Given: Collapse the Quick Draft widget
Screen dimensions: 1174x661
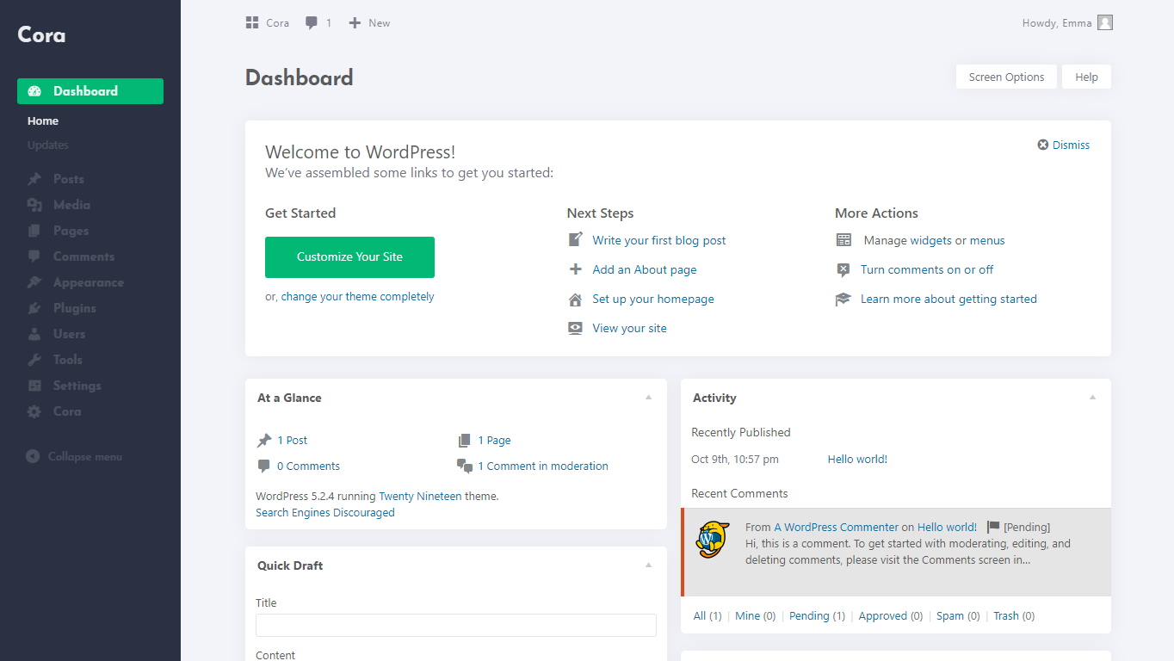Looking at the screenshot, I should pyautogui.click(x=649, y=565).
